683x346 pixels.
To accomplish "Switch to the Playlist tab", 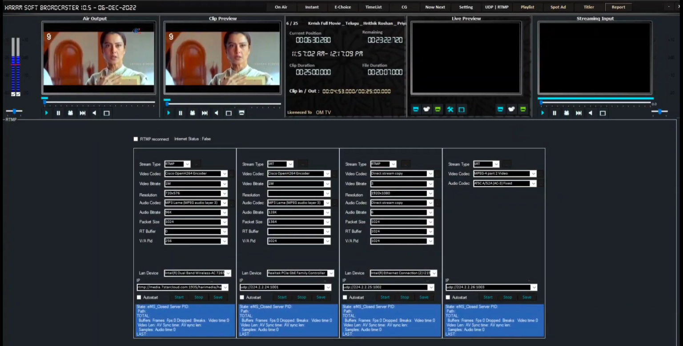I will tap(527, 7).
